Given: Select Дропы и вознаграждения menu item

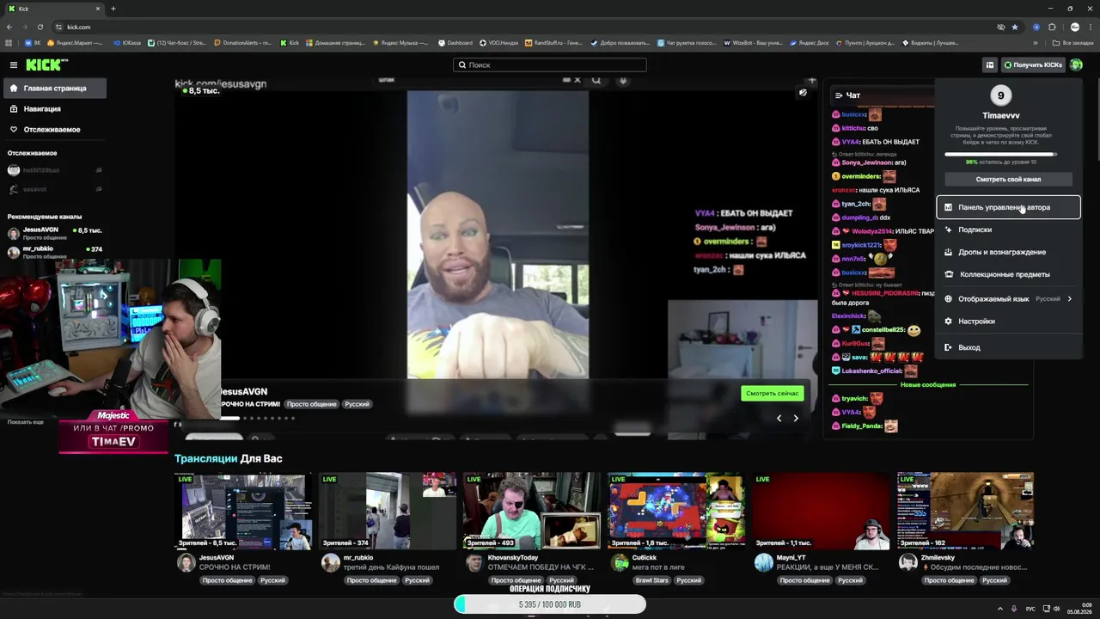Looking at the screenshot, I should pos(1008,252).
